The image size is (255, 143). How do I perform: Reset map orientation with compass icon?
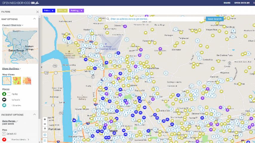pos(45,129)
